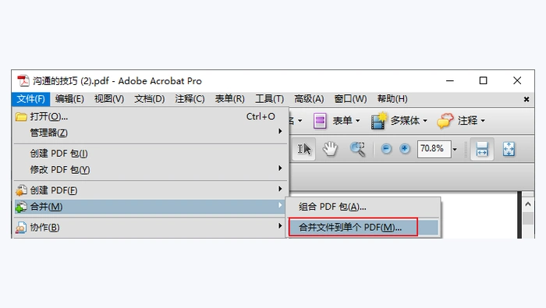Select the Hand tool
Viewport: 546px width, 308px height.
[x=330, y=149]
